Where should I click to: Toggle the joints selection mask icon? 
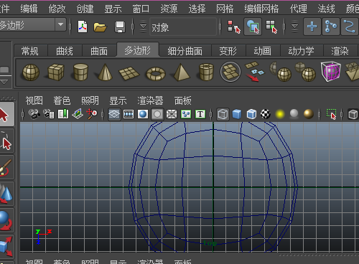point(331,27)
